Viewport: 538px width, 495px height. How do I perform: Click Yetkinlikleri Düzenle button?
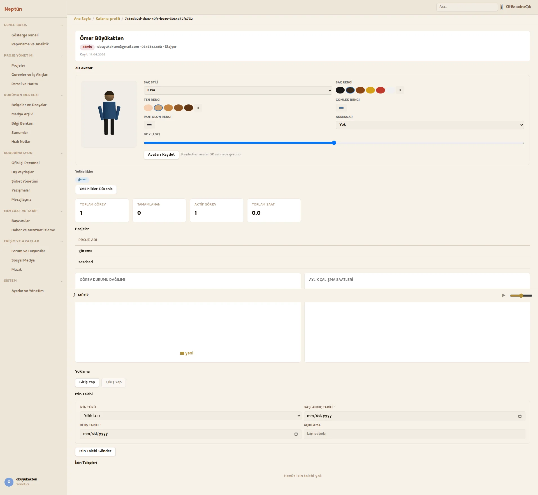coord(96,189)
